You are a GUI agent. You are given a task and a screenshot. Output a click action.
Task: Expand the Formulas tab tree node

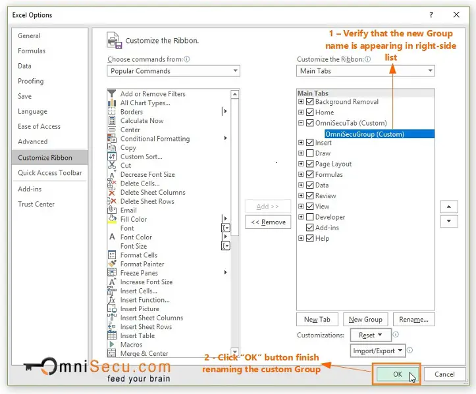[x=300, y=174]
